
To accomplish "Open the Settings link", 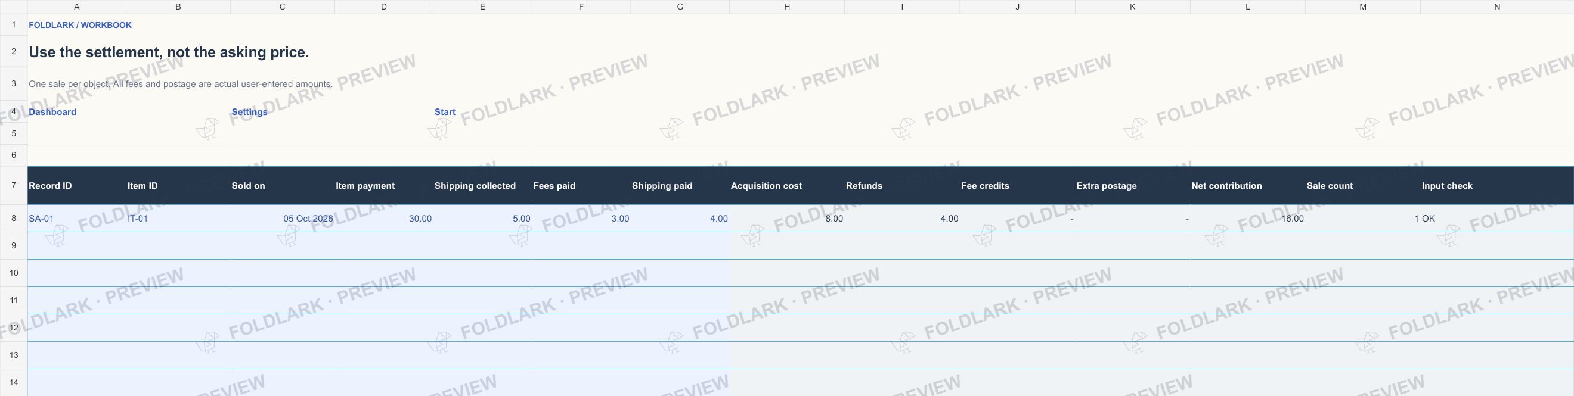I will click(x=249, y=112).
